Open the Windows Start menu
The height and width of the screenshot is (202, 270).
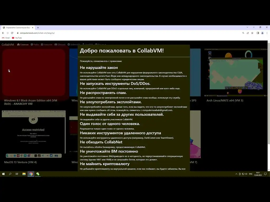(x=3, y=174)
